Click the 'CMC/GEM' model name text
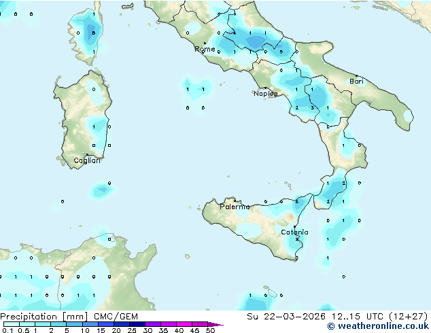 click(x=116, y=317)
